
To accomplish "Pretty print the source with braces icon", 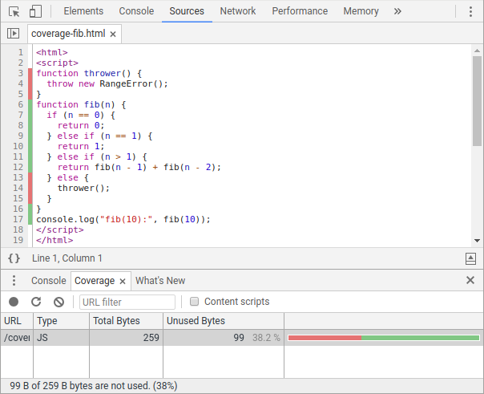I will coord(14,258).
